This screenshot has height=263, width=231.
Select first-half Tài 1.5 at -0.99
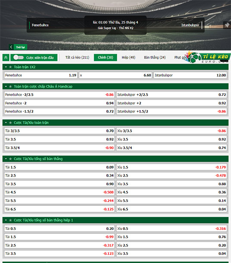pyautogui.click(x=59, y=237)
